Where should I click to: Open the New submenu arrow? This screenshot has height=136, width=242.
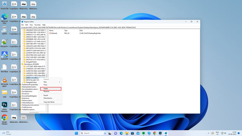tap(60, 82)
